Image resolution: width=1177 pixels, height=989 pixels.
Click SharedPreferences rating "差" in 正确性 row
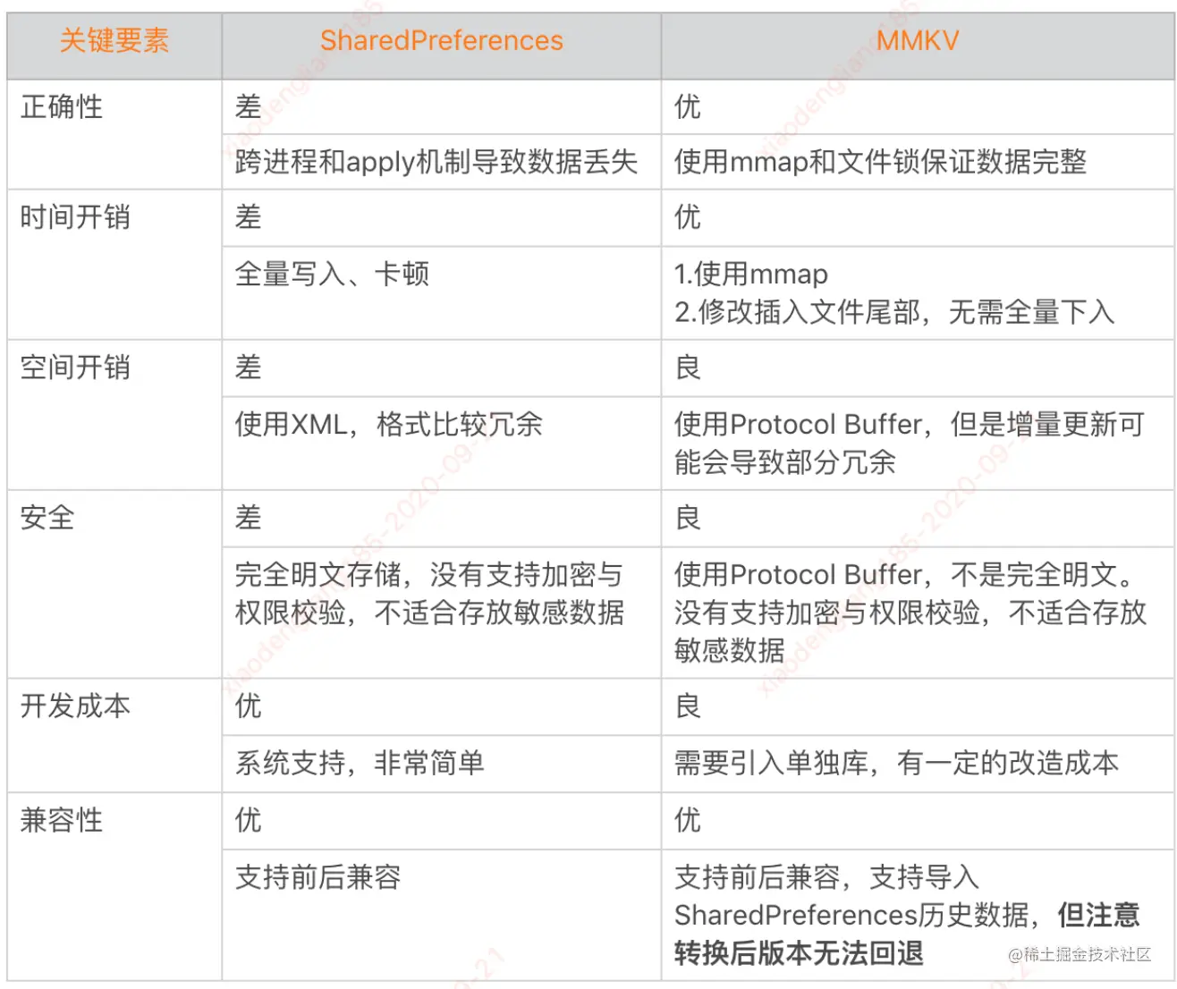coord(442,107)
